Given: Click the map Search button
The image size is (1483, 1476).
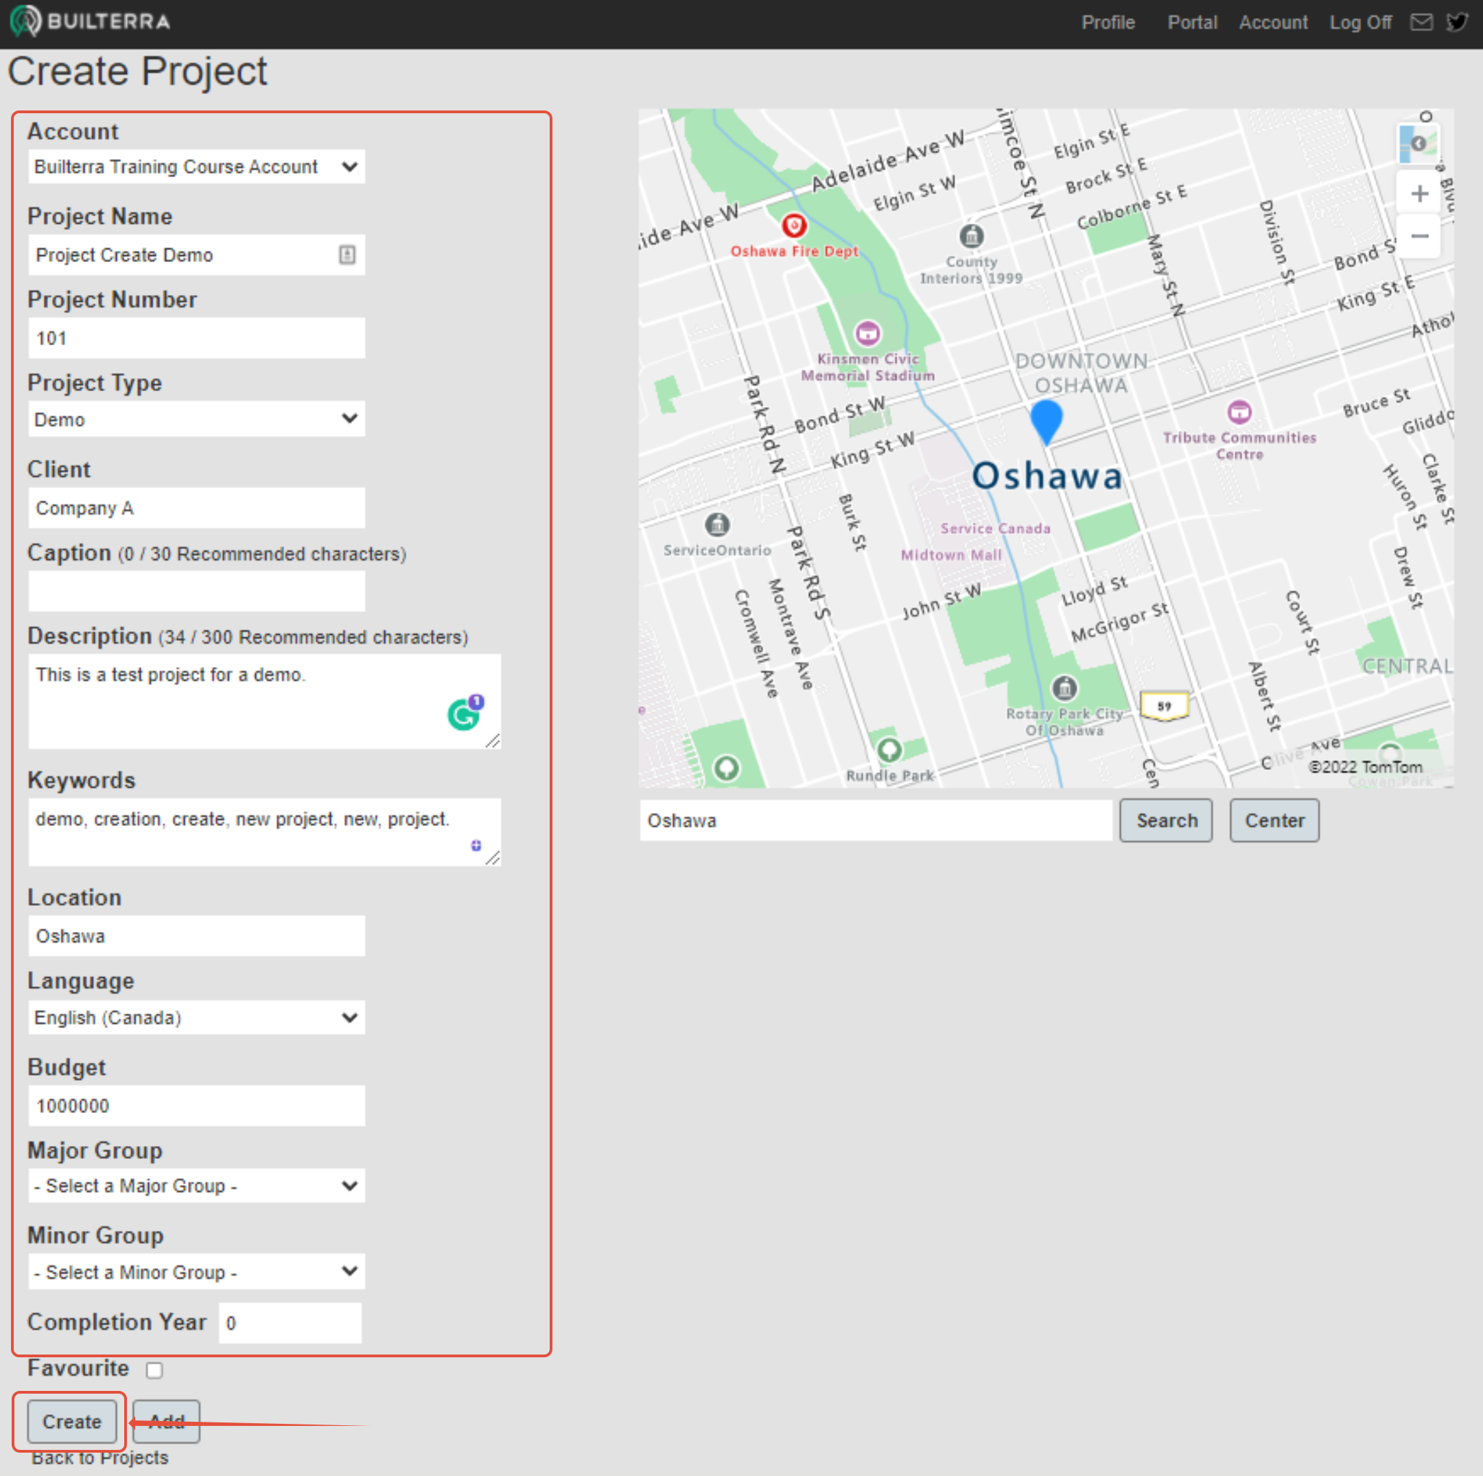Looking at the screenshot, I should (1165, 821).
